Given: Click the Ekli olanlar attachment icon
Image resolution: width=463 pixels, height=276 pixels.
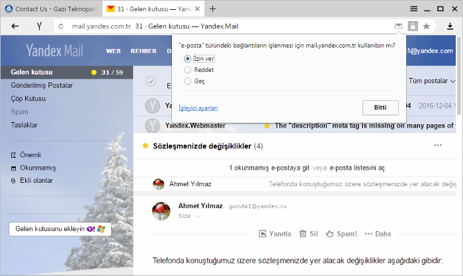Looking at the screenshot, I should coord(13,181).
